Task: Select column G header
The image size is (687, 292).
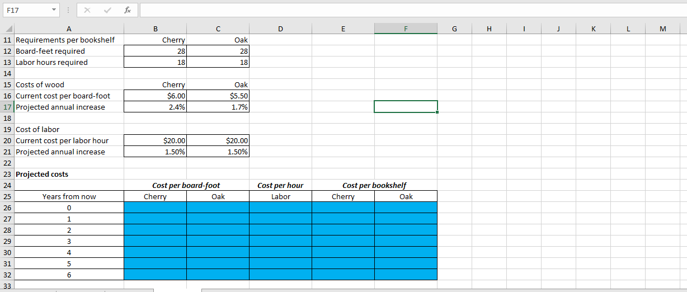Action: click(x=454, y=29)
